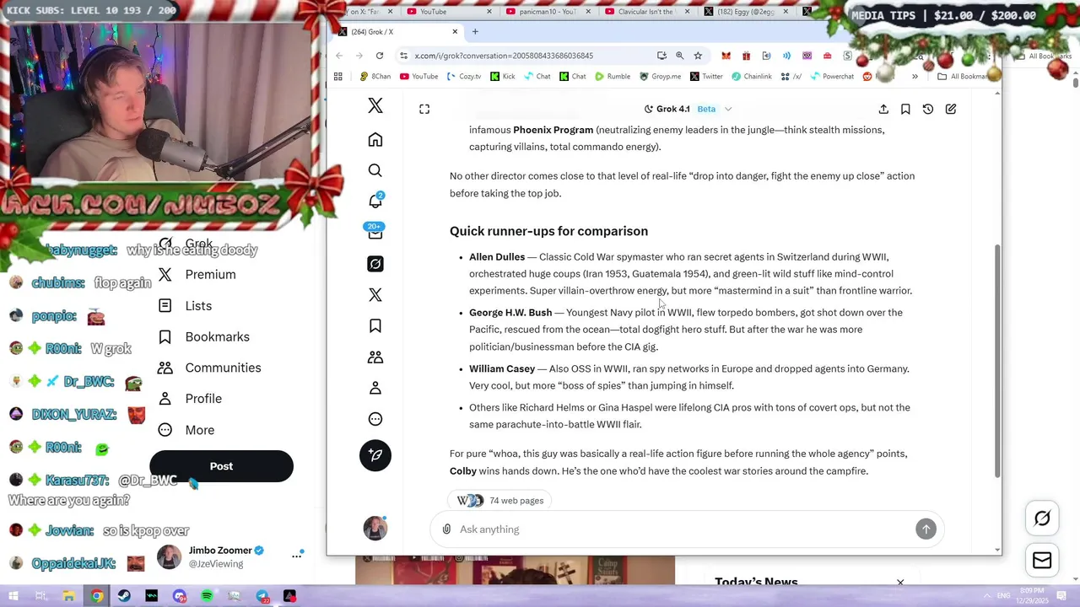Switch to panicman10 YouTube tab
1080x607 pixels.
[547, 12]
